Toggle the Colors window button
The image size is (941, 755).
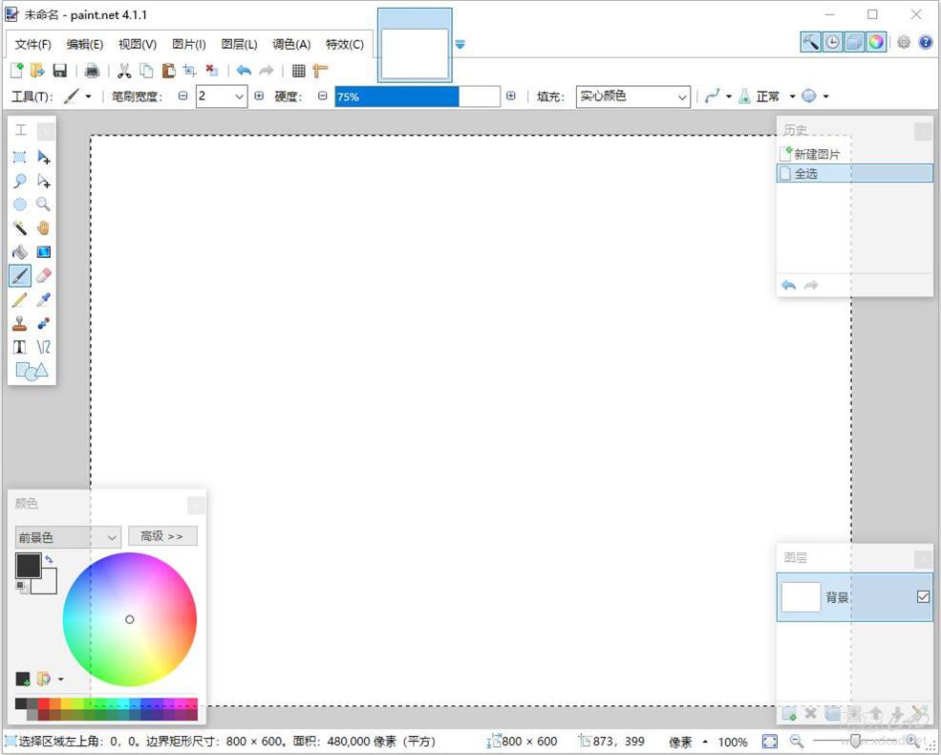(876, 42)
